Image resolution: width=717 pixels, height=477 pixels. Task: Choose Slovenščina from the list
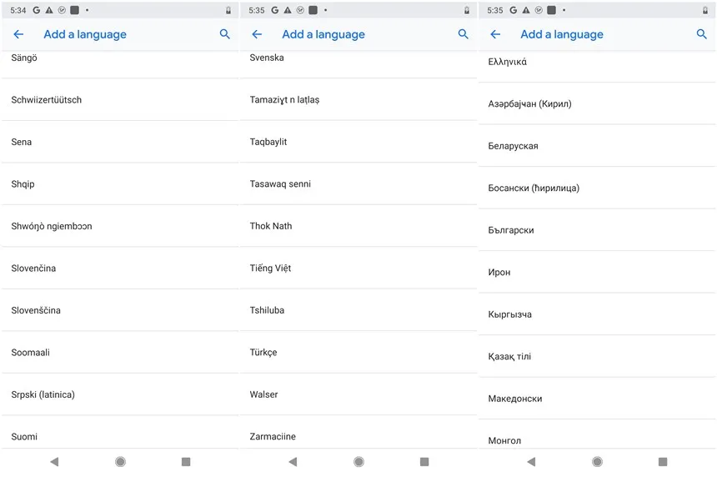120,310
